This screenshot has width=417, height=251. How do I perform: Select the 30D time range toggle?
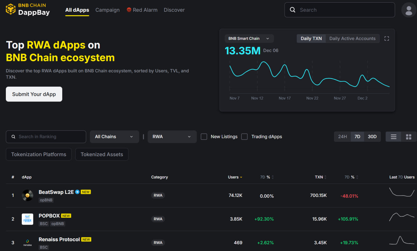[x=372, y=137]
